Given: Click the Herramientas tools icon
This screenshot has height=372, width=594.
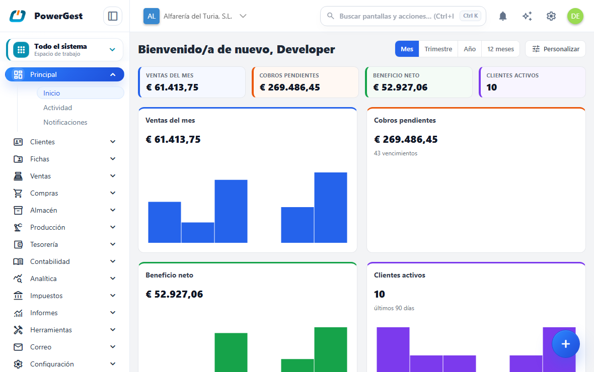Looking at the screenshot, I should tap(18, 330).
